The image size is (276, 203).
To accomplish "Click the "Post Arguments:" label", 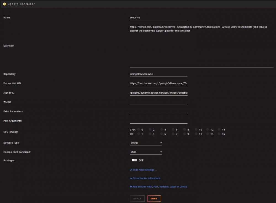I will 12,121.
